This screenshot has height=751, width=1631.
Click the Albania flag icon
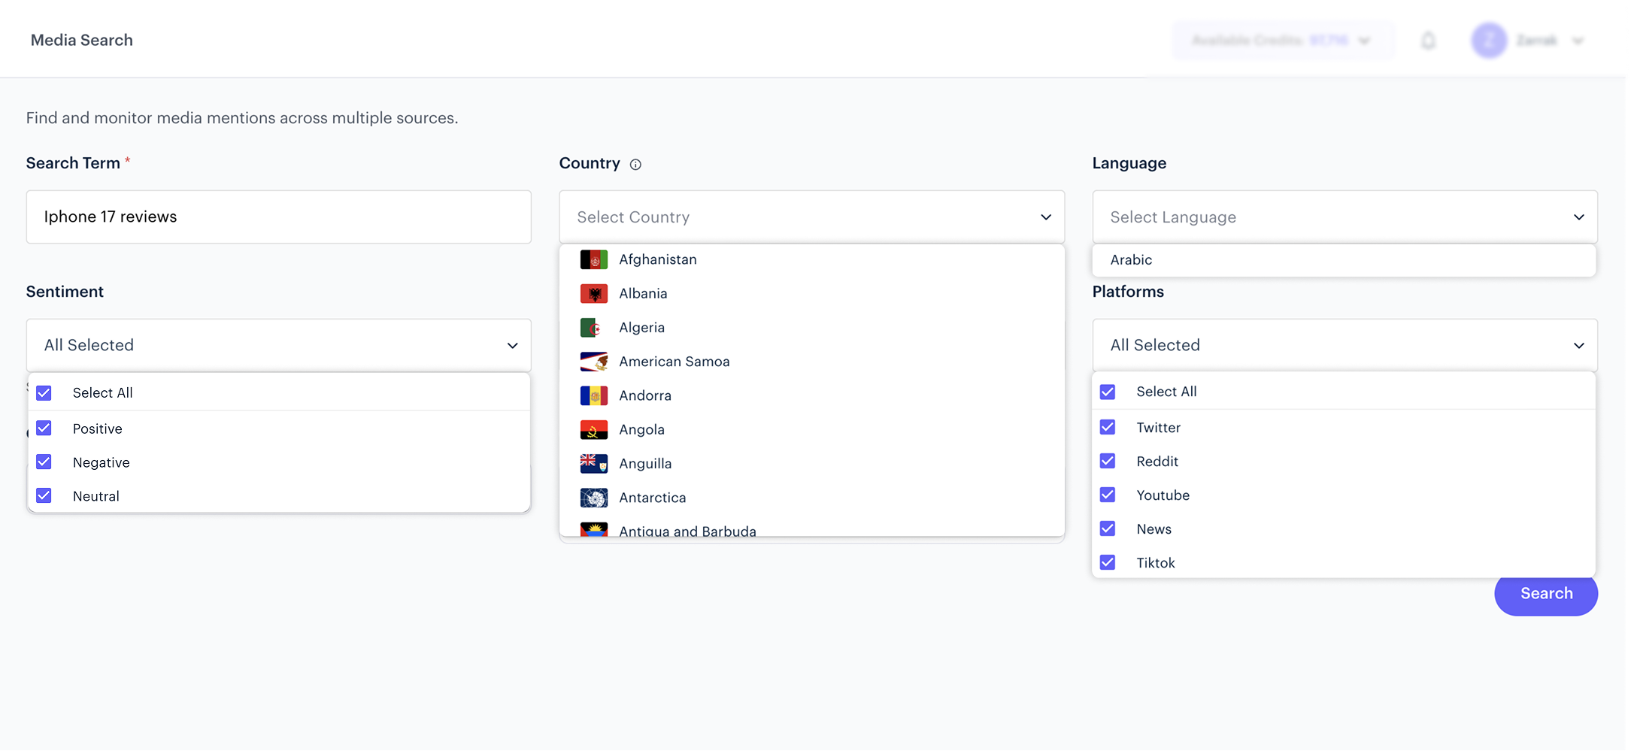tap(593, 293)
